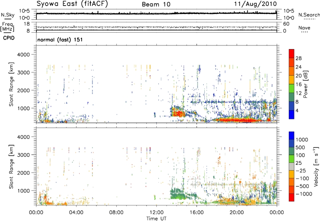Screen dimensions: 320x221
Task: Click the frequency value 18 on the Freq axis
Action: click(27, 24)
